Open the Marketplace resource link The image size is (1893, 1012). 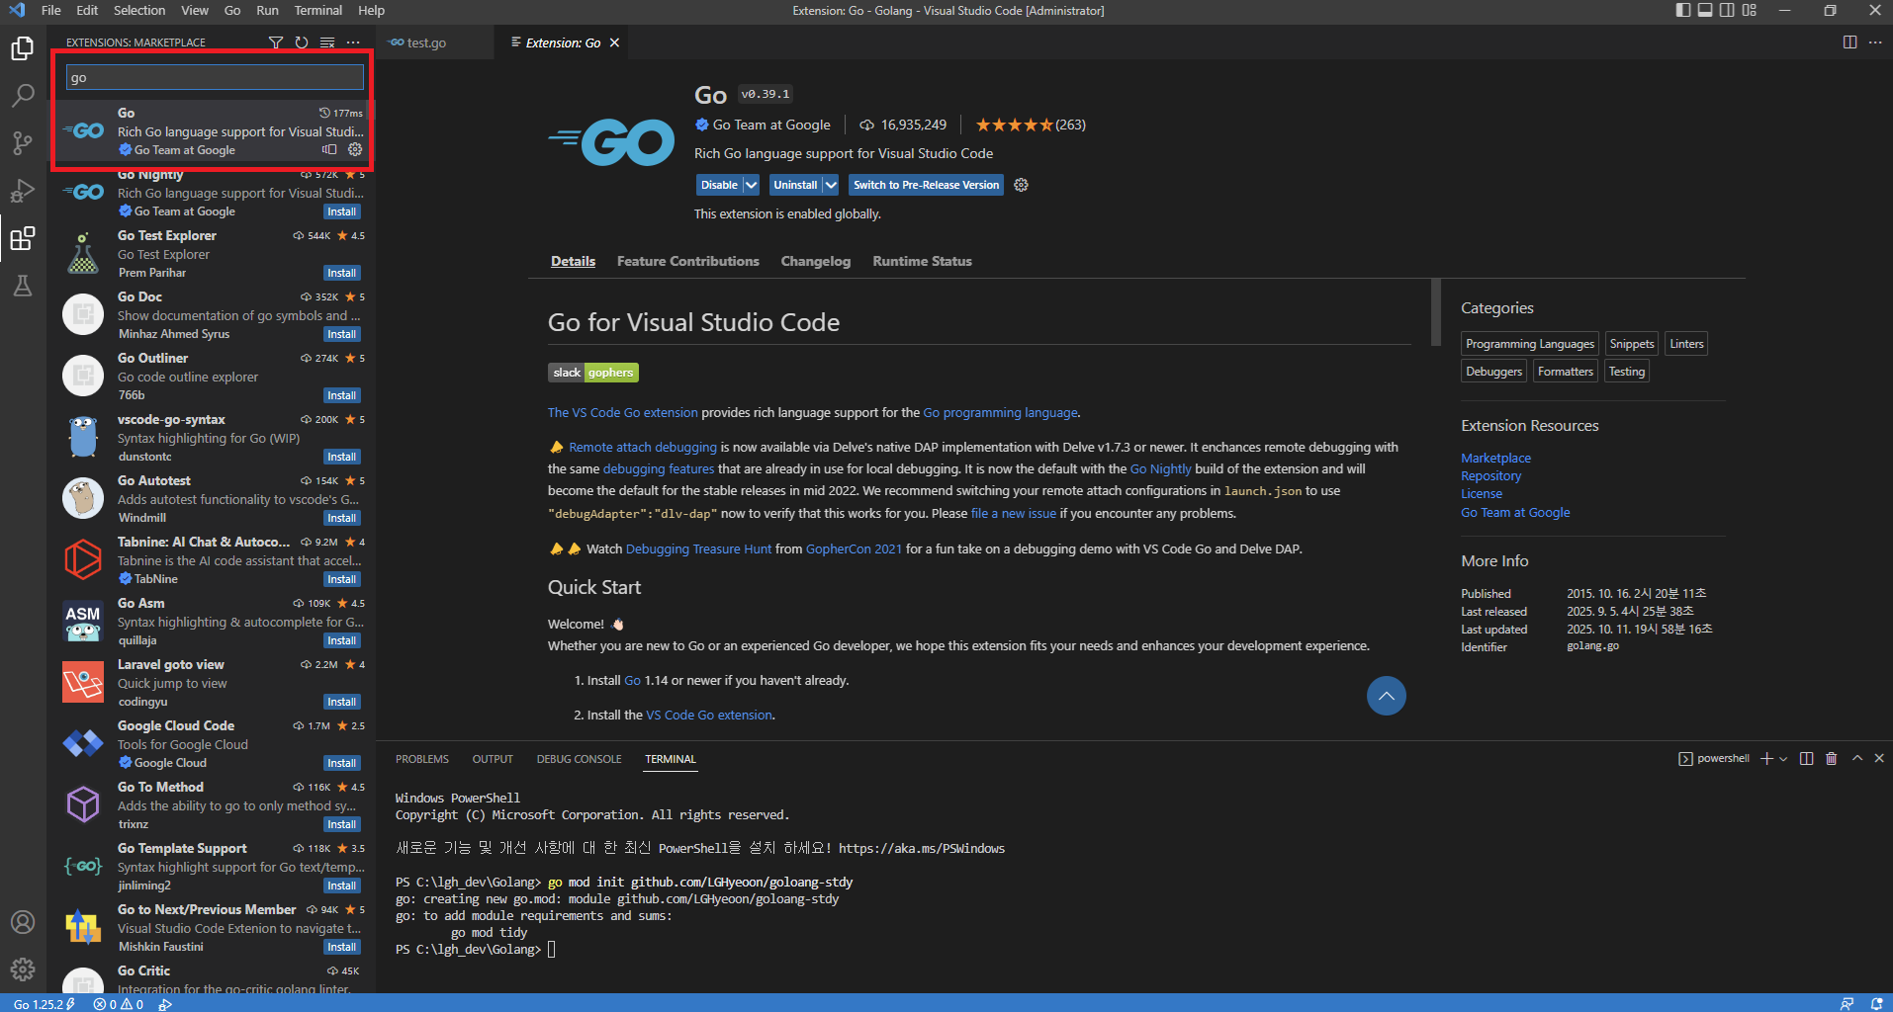pos(1495,458)
